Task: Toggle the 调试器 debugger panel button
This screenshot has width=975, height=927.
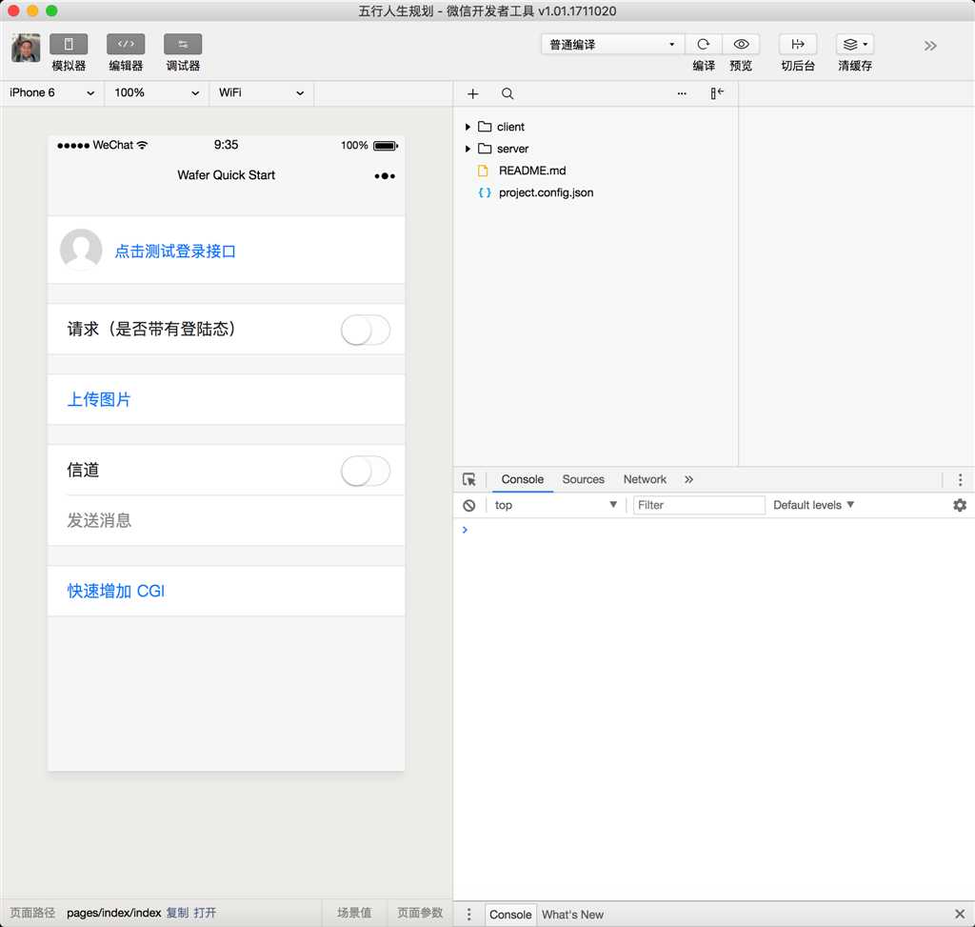Action: tap(183, 44)
